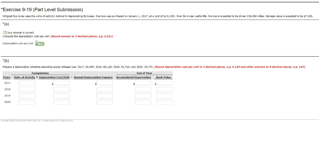Click the small checkmark above the 0.525 field

tap(36, 42)
